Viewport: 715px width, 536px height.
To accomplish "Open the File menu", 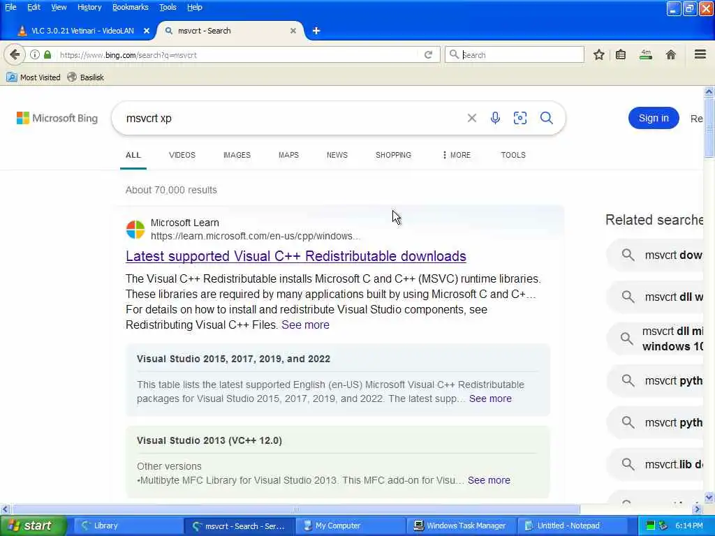I will 10,7.
